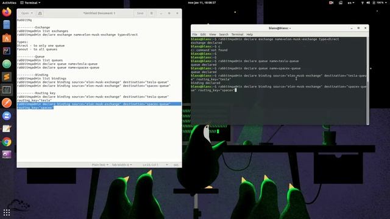Launch Firefox from the dock
Image resolution: width=390 pixels, height=219 pixels.
(7, 12)
